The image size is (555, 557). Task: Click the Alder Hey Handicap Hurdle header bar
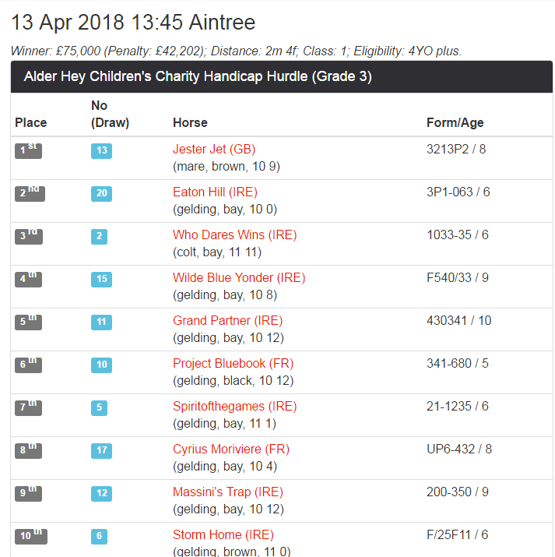282,77
